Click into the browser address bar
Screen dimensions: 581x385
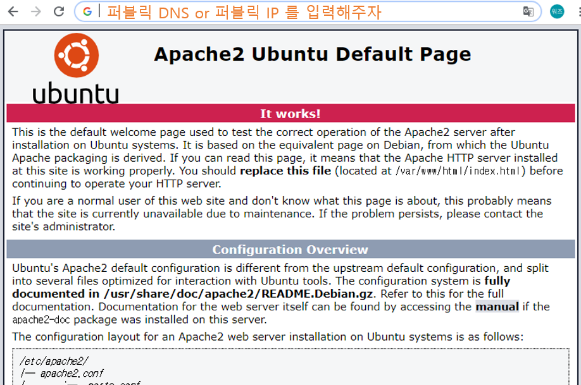[308, 12]
